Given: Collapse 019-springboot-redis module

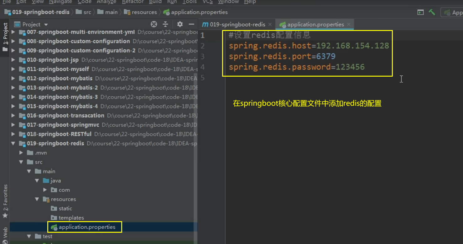Looking at the screenshot, I should 13,143.
